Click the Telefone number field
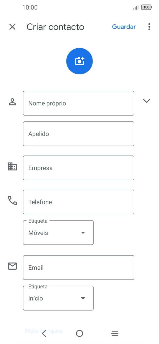This screenshot has width=159, height=344. (78, 202)
